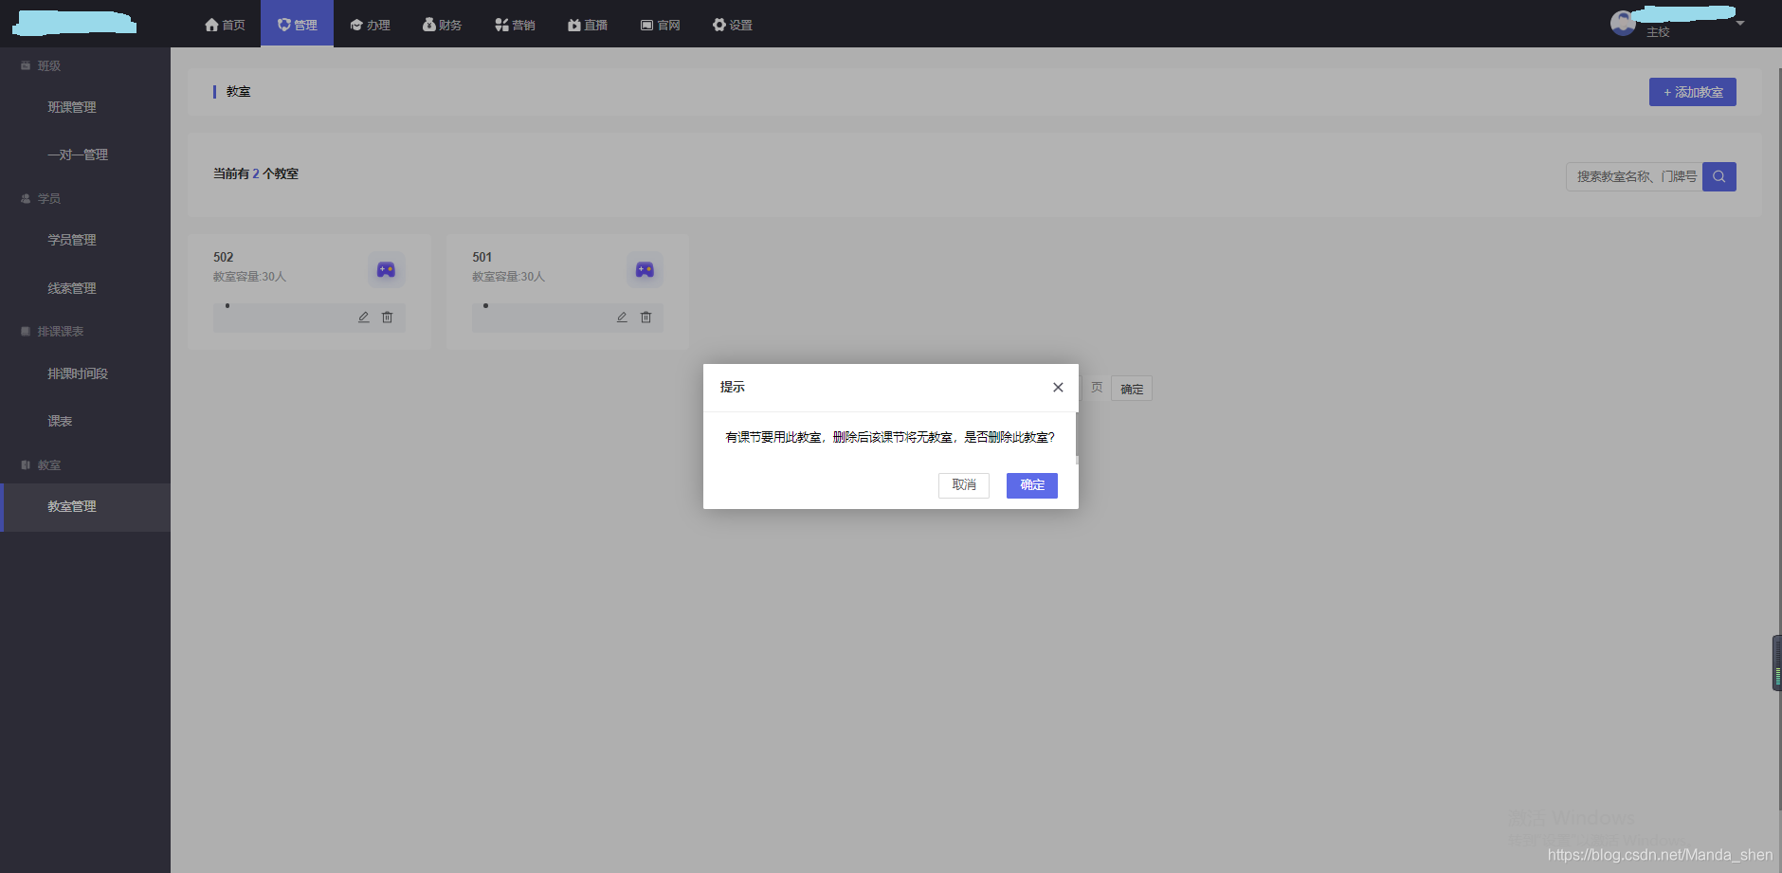Open the 设置 gear icon
This screenshot has height=873, width=1782.
point(718,24)
